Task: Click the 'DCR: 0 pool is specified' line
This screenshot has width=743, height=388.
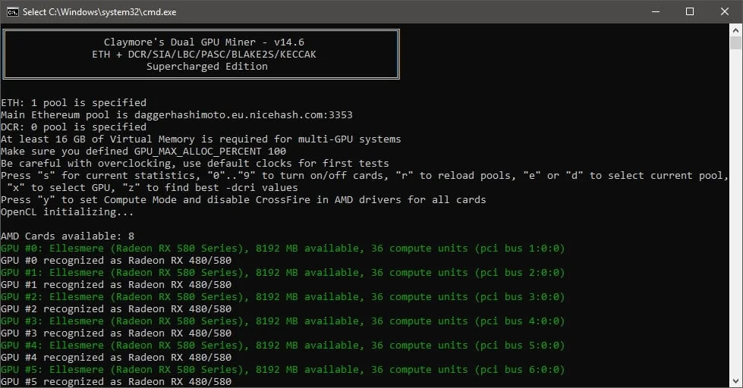Action: 74,127
